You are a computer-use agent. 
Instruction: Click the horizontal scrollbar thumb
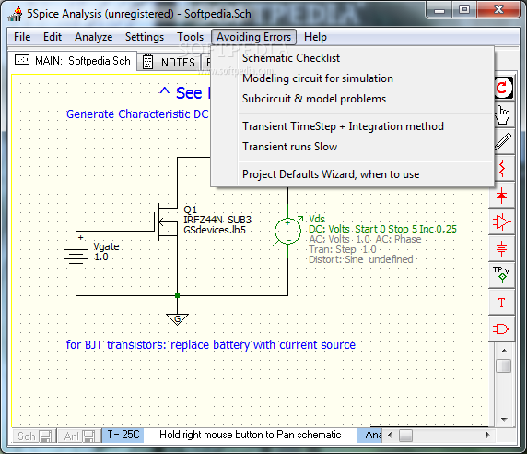(x=405, y=436)
